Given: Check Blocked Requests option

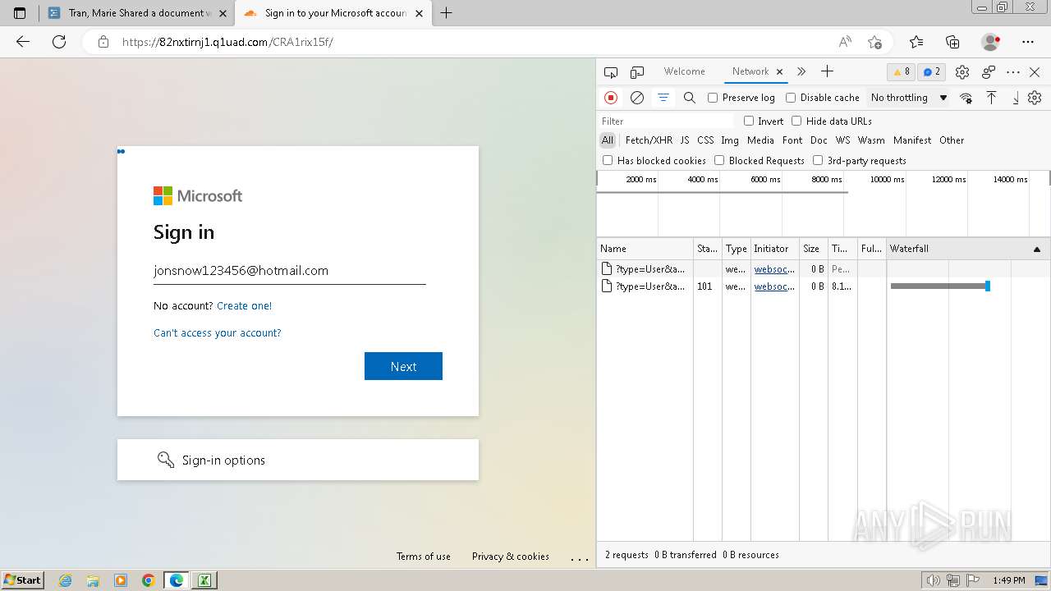Looking at the screenshot, I should pyautogui.click(x=719, y=160).
